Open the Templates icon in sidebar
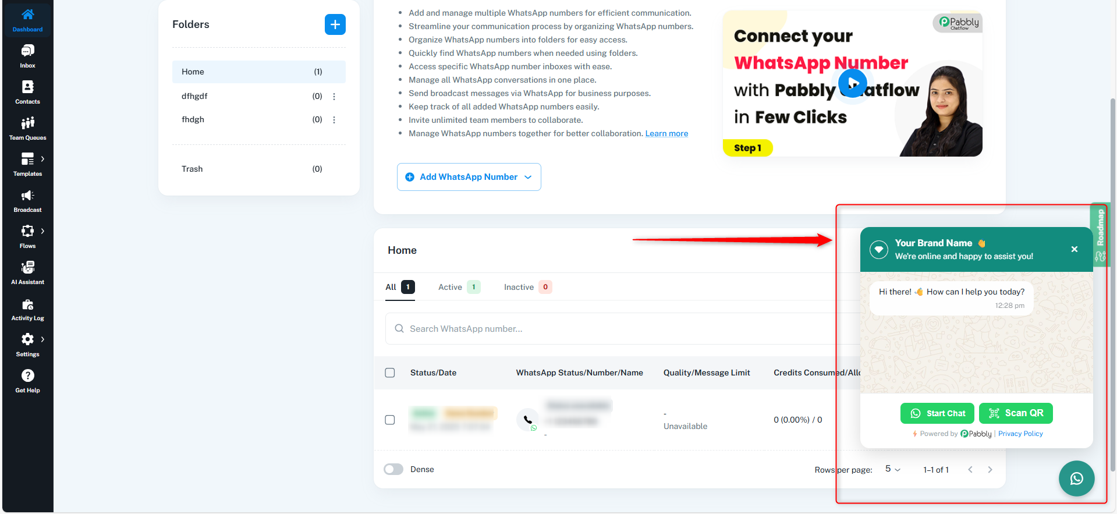The height and width of the screenshot is (514, 1117). click(27, 159)
